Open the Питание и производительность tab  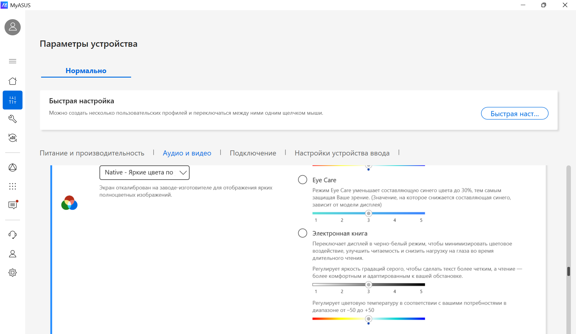coord(92,153)
